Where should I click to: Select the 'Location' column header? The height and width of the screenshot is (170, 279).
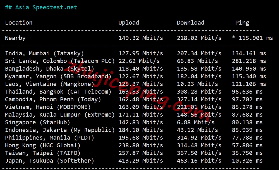point(19,22)
